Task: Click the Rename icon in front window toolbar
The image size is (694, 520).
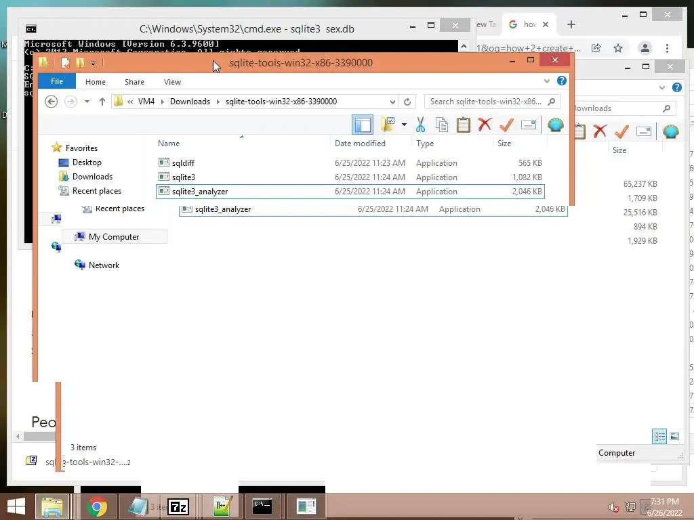Action: coord(529,125)
